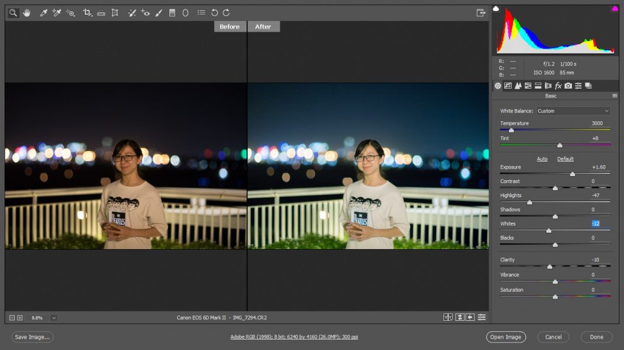Switch to the Presets tab
This screenshot has width=624, height=350.
point(578,85)
